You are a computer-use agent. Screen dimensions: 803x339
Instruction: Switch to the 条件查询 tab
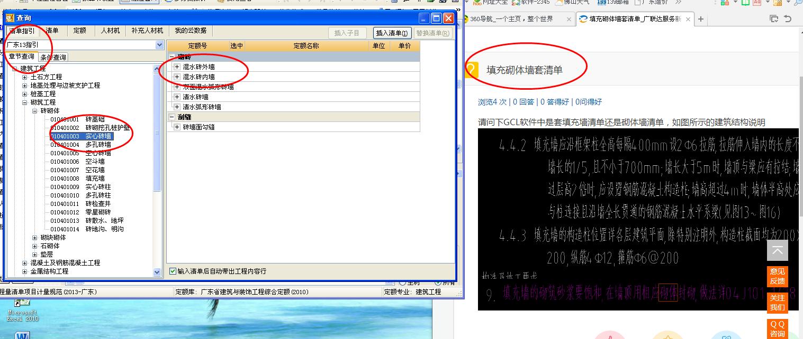pyautogui.click(x=53, y=57)
